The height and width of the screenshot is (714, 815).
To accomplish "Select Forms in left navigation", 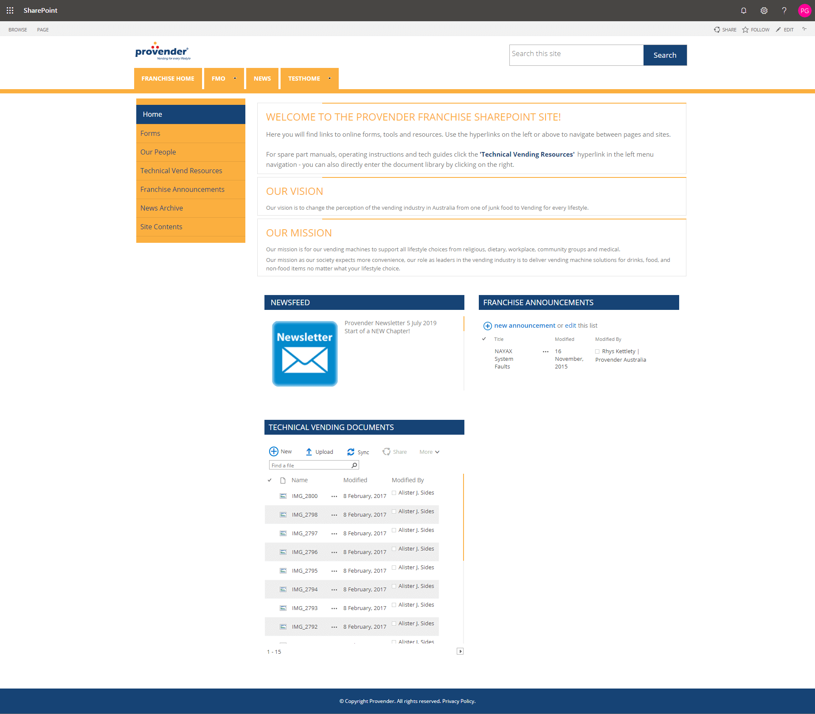I will 191,133.
